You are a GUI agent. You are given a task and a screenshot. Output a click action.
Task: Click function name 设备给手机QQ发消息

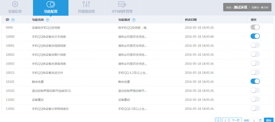coord(46,27)
